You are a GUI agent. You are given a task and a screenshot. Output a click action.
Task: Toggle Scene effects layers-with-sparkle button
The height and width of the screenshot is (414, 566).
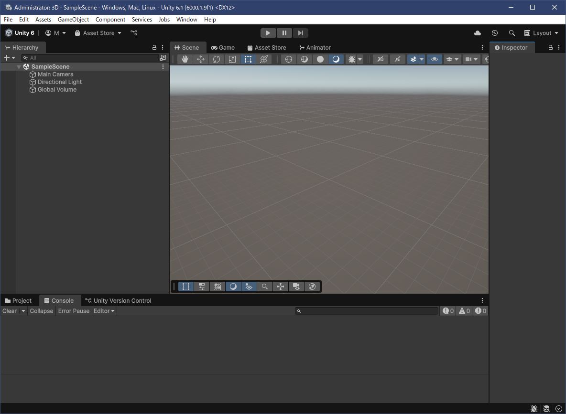tap(413, 59)
